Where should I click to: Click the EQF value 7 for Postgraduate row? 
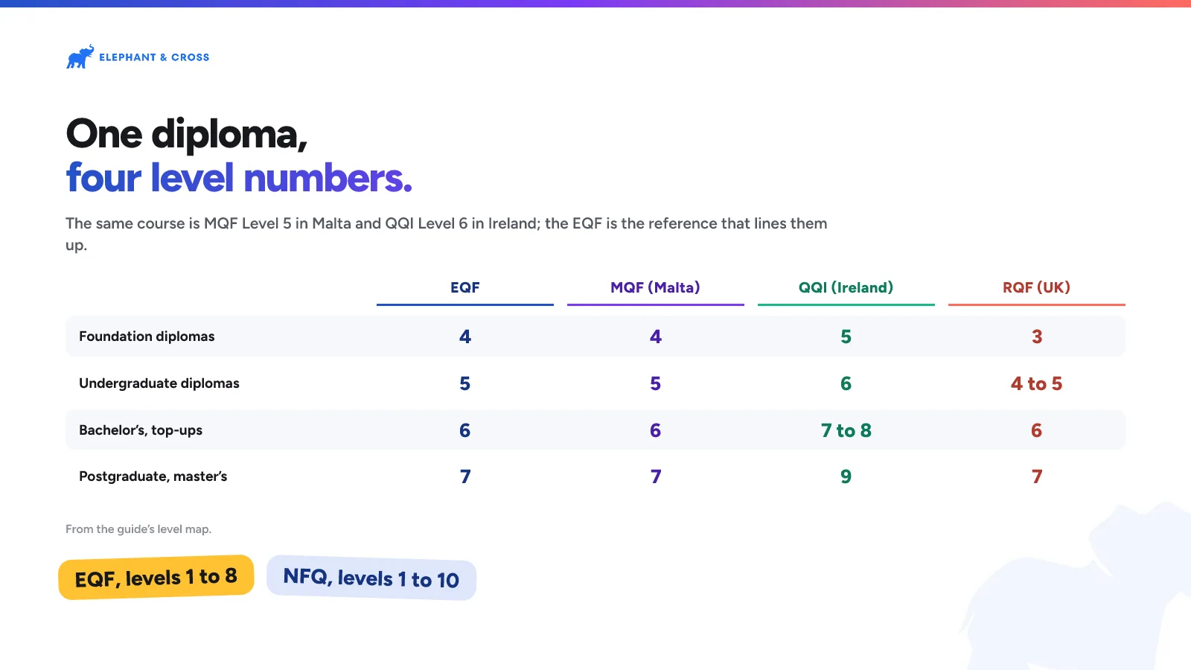pyautogui.click(x=465, y=476)
